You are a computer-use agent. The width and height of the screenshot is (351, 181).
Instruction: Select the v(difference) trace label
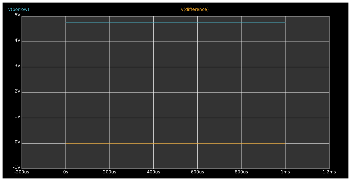point(195,9)
